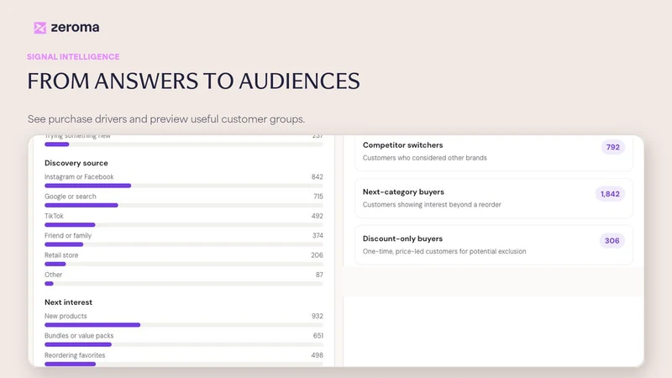Open the Competitor switchers audience card
This screenshot has height=378, width=672.
pyautogui.click(x=494, y=152)
